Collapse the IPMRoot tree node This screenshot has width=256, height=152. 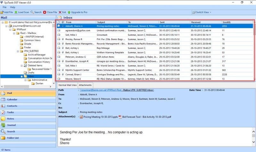(10, 29)
